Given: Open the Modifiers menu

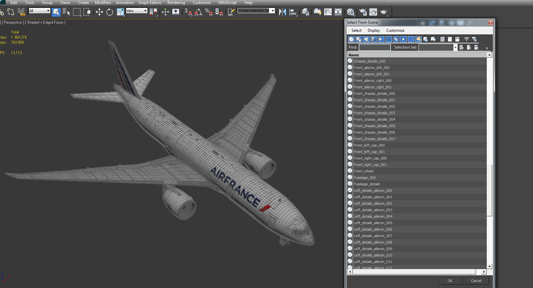Looking at the screenshot, I should [x=103, y=3].
